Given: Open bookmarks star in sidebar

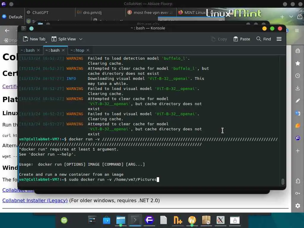Looking at the screenshot, I should click(297, 63).
